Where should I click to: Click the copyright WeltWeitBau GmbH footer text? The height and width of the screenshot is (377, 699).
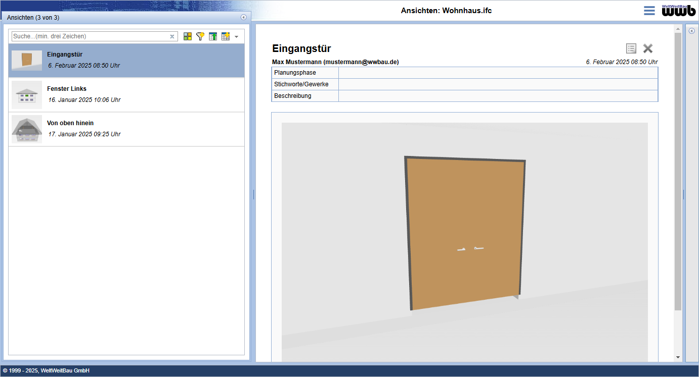(x=46, y=370)
